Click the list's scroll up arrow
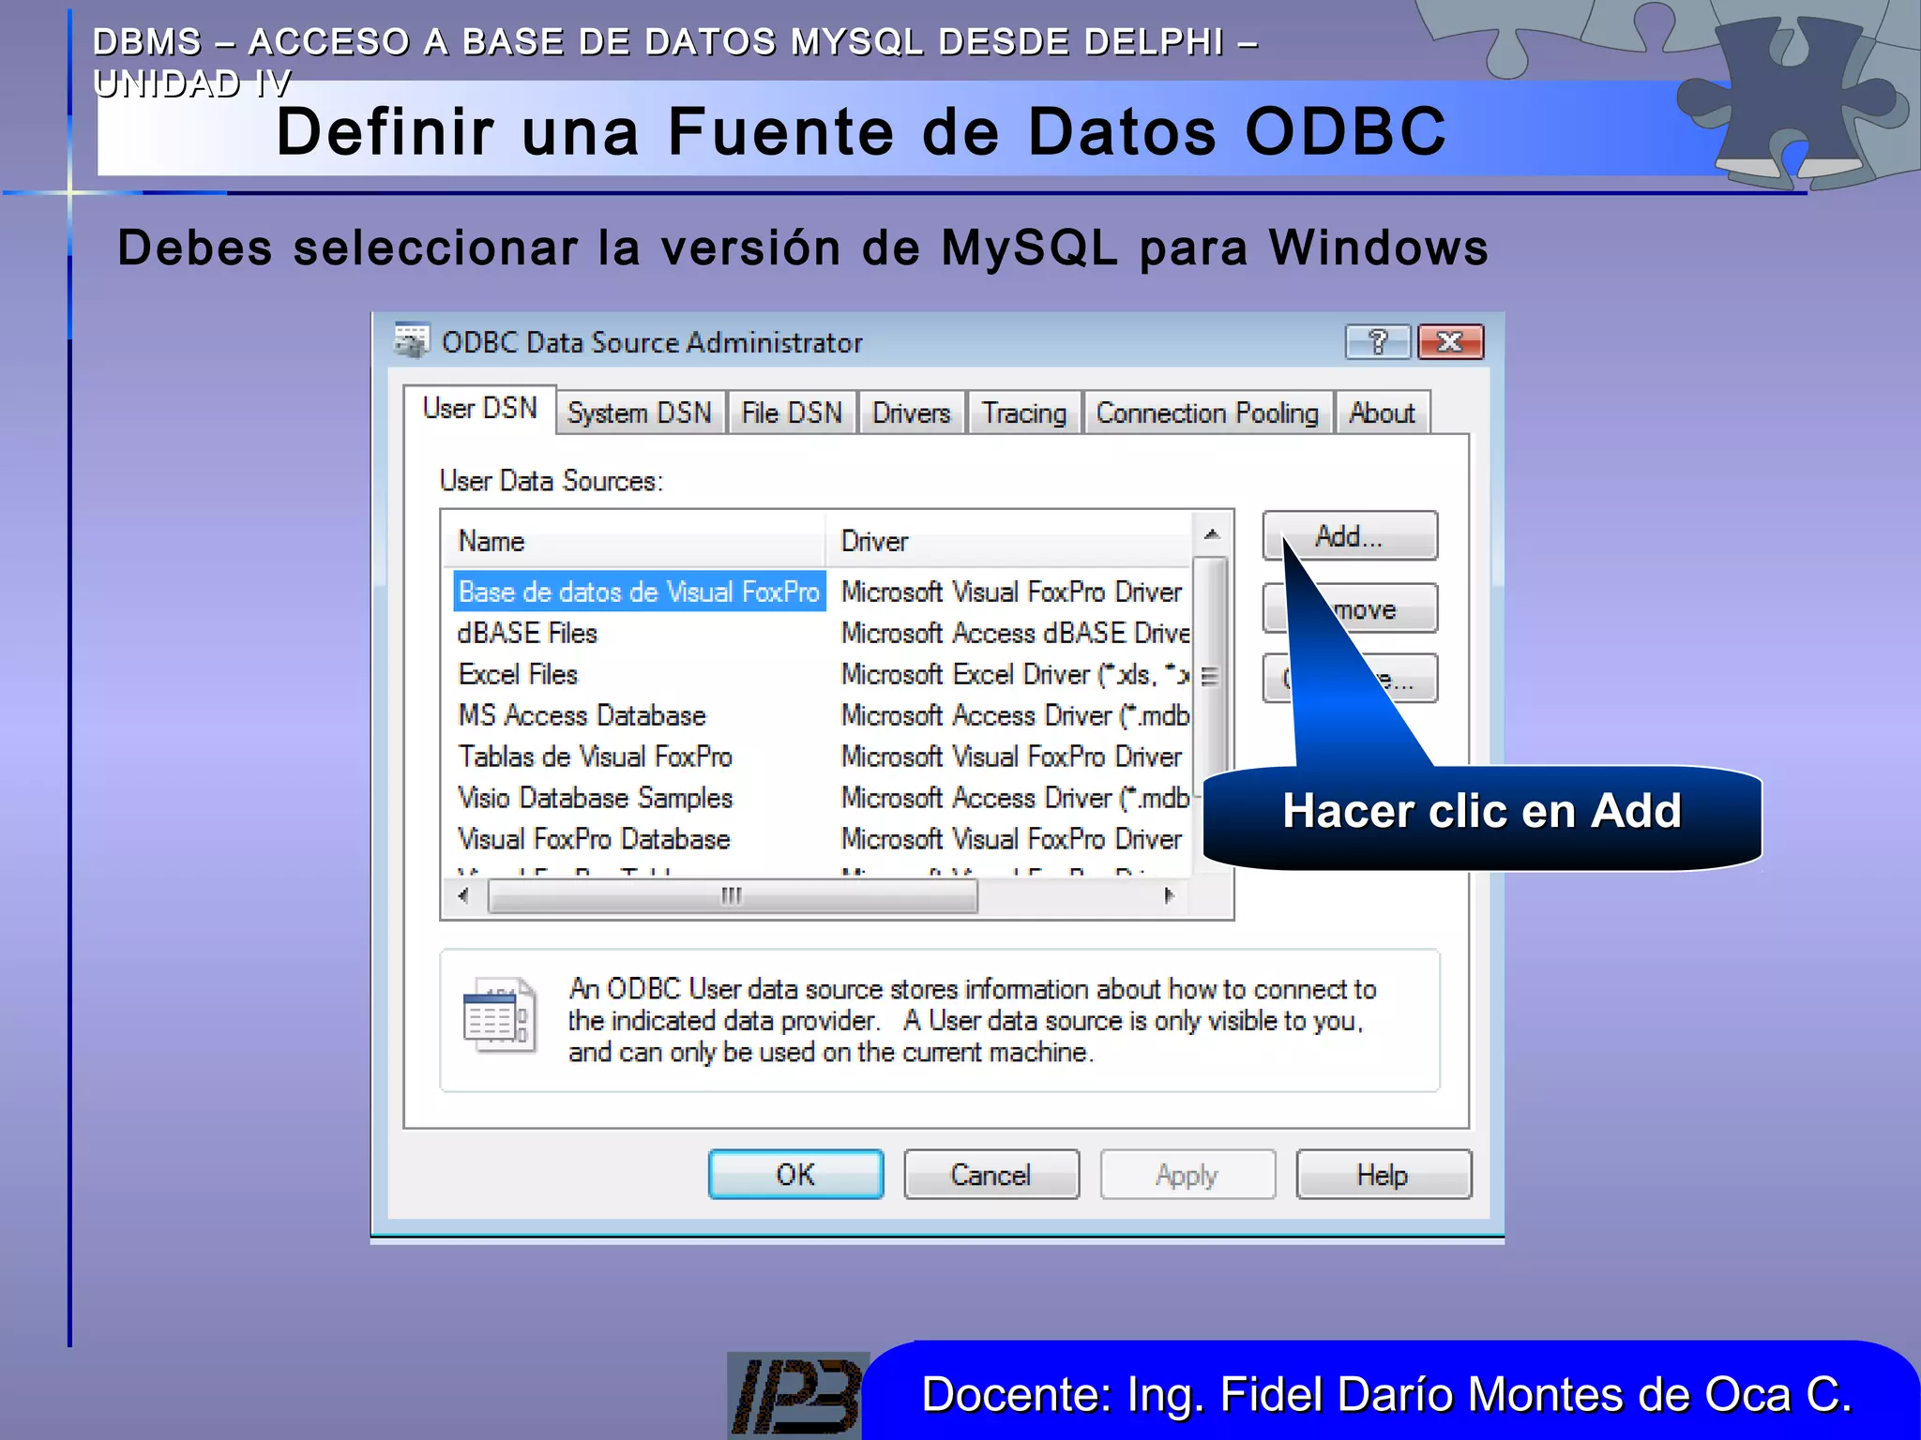The width and height of the screenshot is (1921, 1440). click(1212, 534)
